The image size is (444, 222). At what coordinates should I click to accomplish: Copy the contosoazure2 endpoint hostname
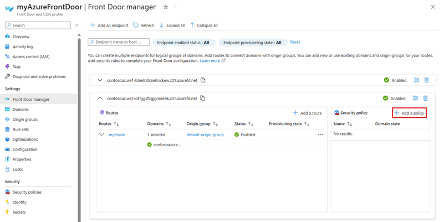(202, 98)
